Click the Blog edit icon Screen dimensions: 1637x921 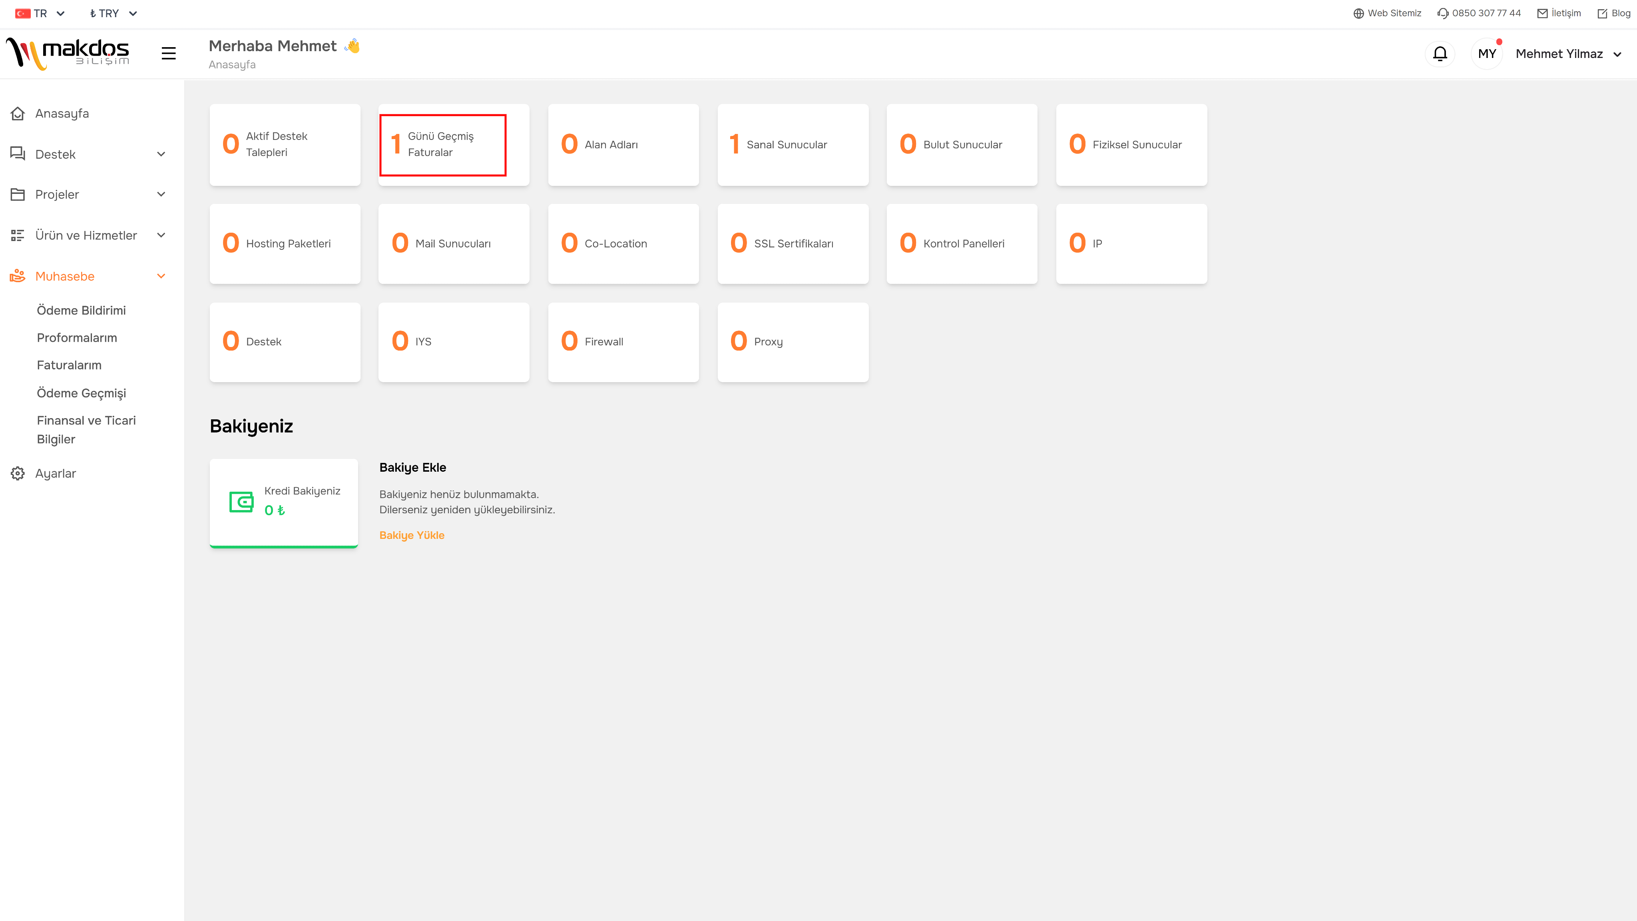click(1602, 13)
